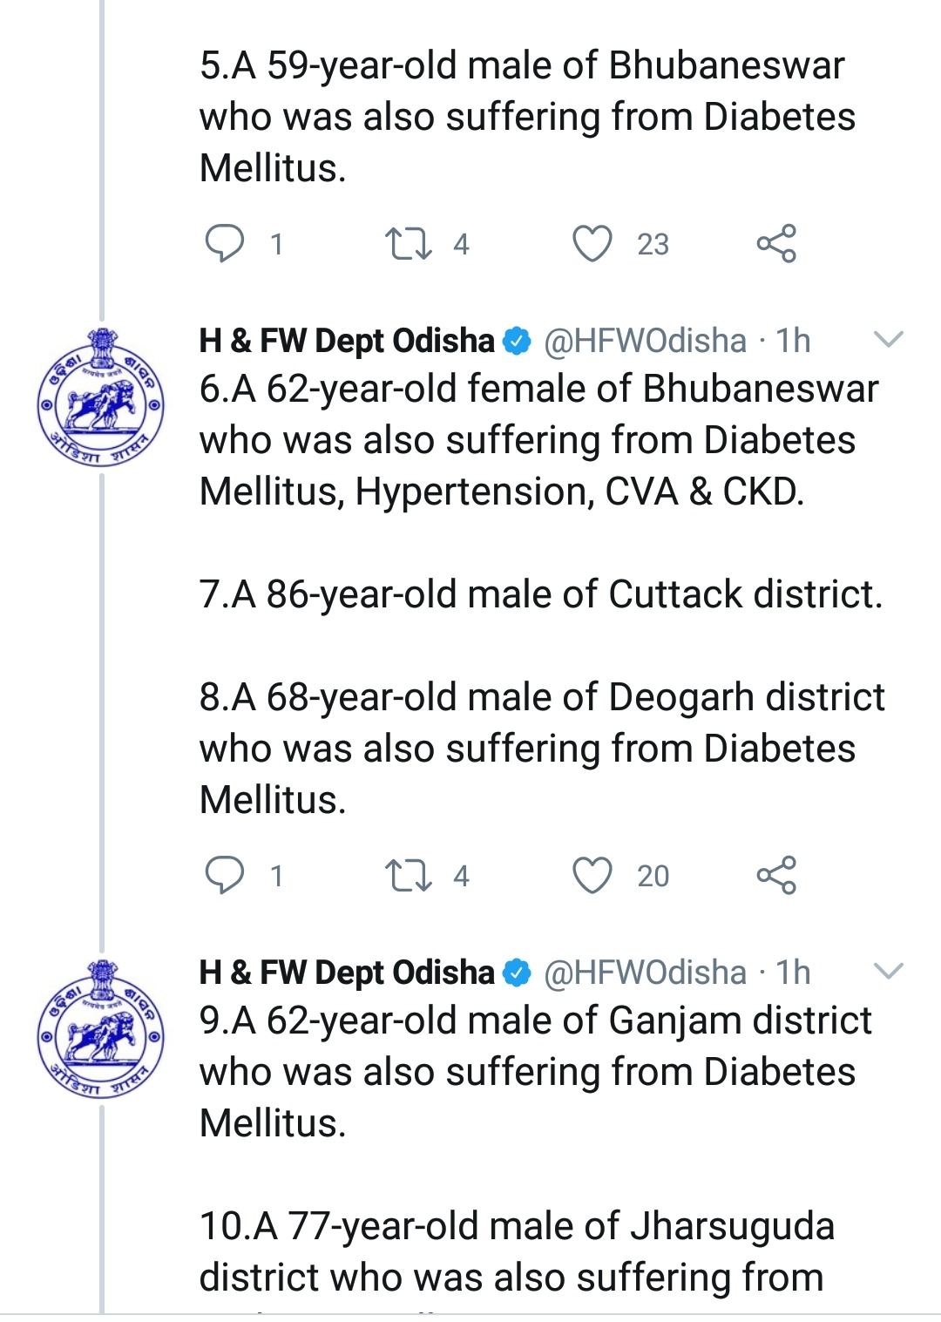Retweet the 59-year-old Bhubaneswar tweet
The image size is (941, 1322).
(x=409, y=243)
